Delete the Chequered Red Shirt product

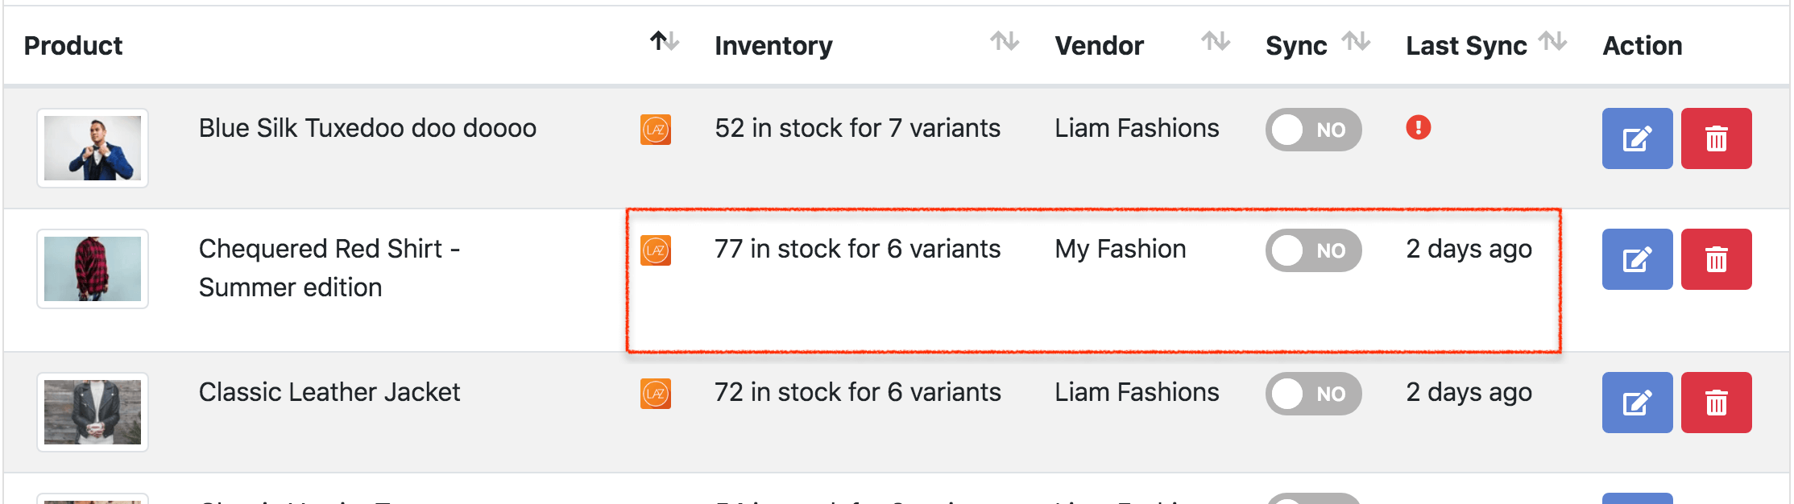pos(1716,259)
